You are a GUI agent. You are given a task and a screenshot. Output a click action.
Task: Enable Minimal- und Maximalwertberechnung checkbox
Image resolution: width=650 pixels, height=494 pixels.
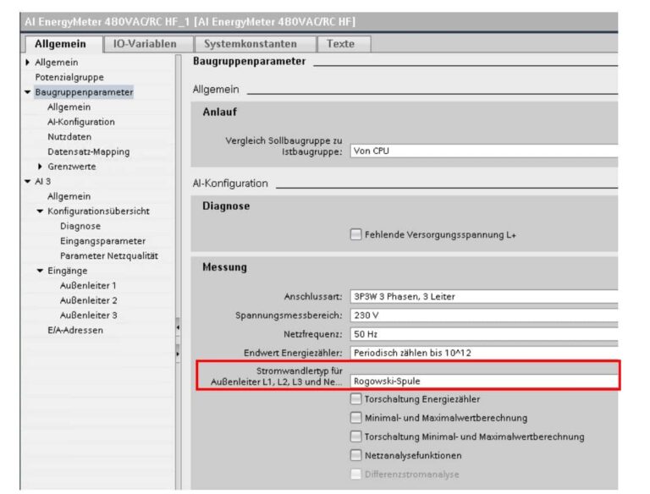(x=355, y=418)
